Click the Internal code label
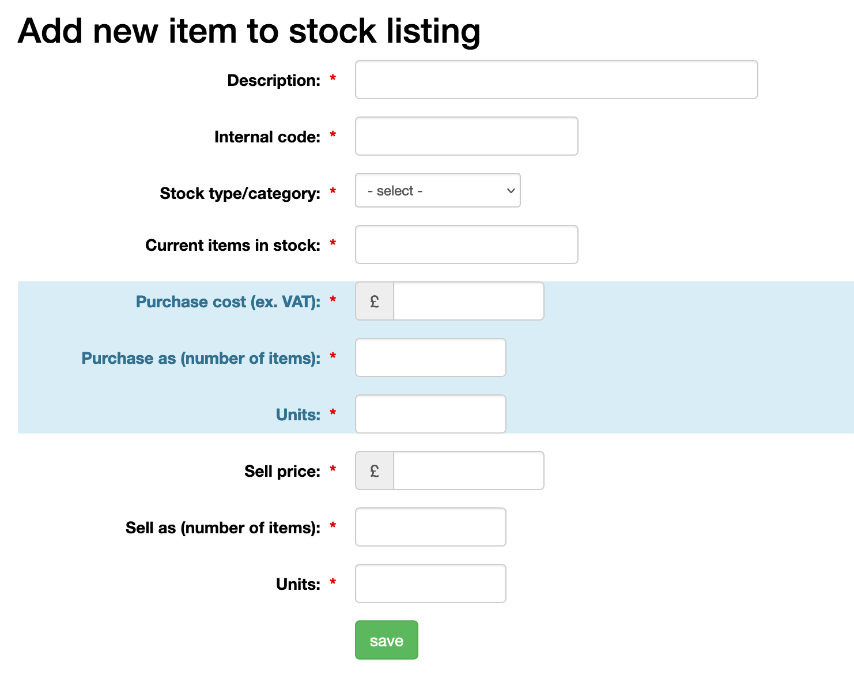 pyautogui.click(x=267, y=137)
